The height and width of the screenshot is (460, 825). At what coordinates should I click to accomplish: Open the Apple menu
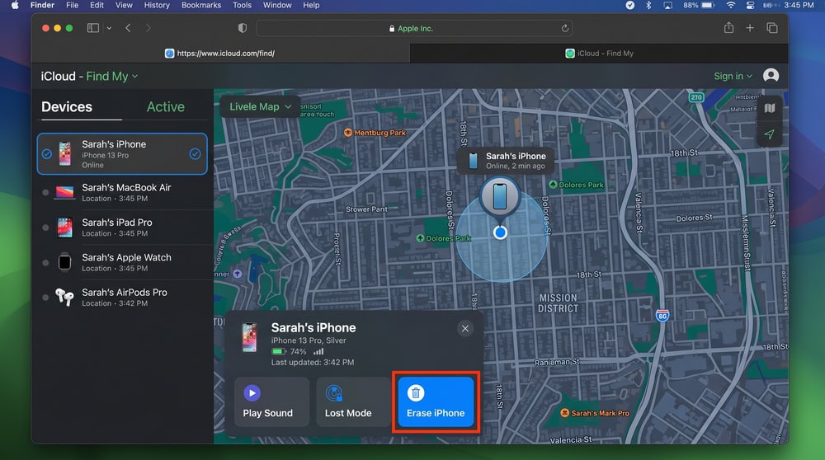(x=15, y=5)
